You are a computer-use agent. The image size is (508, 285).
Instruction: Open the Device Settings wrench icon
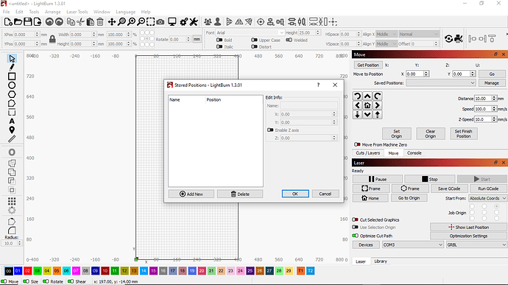click(194, 21)
